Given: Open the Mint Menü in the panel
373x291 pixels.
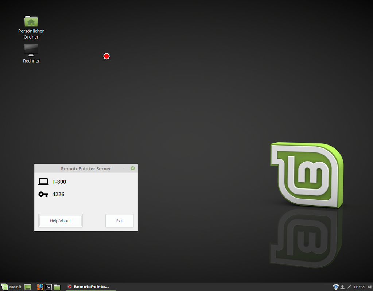Looking at the screenshot, I should pos(11,287).
